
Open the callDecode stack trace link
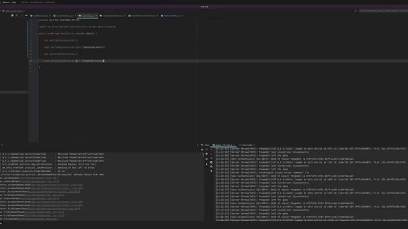(38, 178)
